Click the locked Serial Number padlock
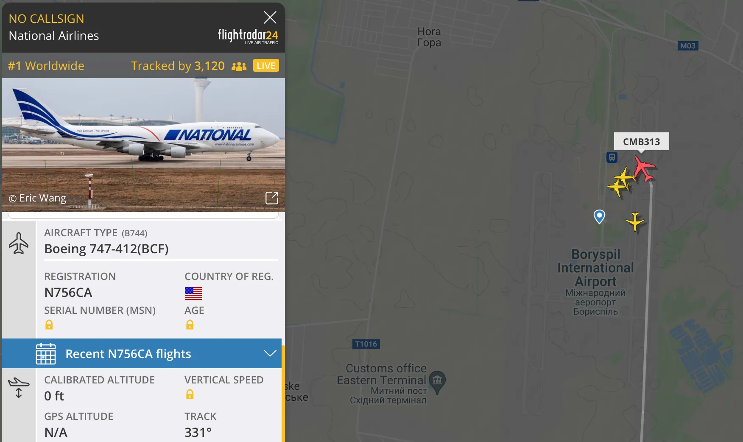 (x=49, y=325)
